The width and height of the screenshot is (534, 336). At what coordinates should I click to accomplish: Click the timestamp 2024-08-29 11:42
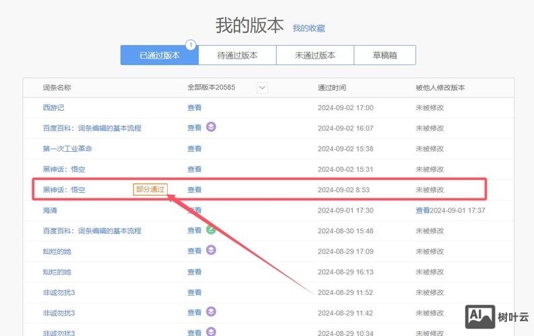[x=345, y=313]
